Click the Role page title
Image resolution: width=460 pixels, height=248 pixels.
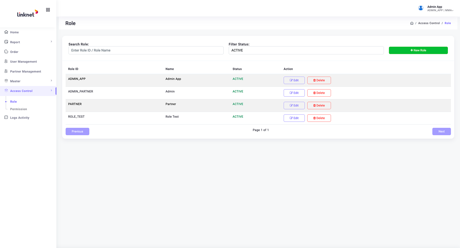[x=70, y=23]
